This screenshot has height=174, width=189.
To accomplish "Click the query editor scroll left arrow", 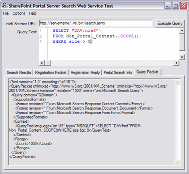I will (x=42, y=63).
